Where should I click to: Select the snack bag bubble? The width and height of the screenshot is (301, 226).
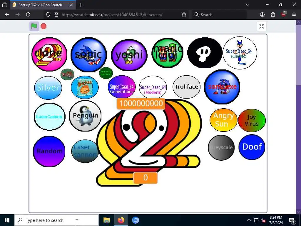click(x=85, y=87)
